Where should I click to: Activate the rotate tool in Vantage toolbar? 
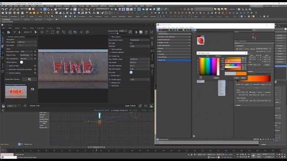[x=47, y=32]
